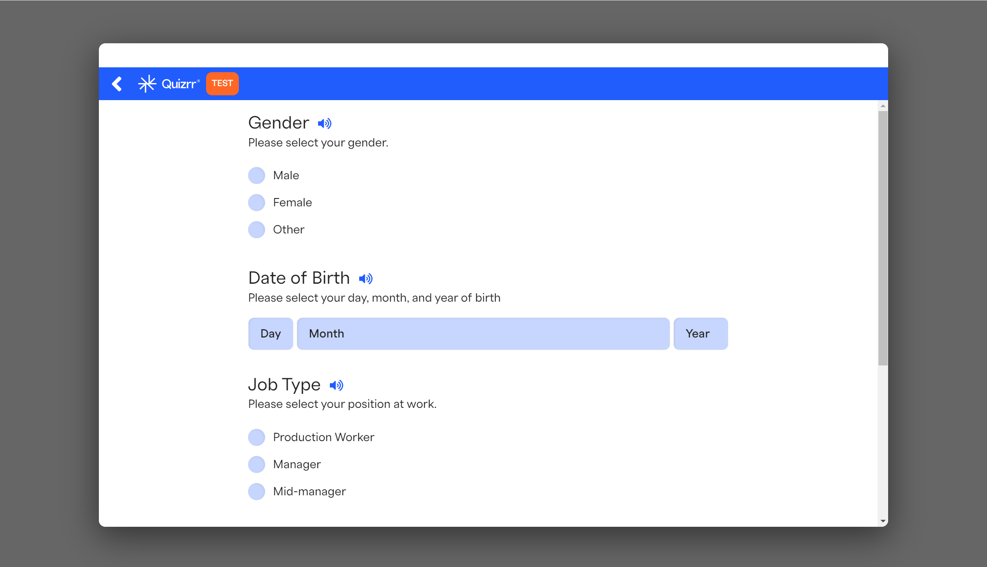Select the Female radio option

pos(257,202)
